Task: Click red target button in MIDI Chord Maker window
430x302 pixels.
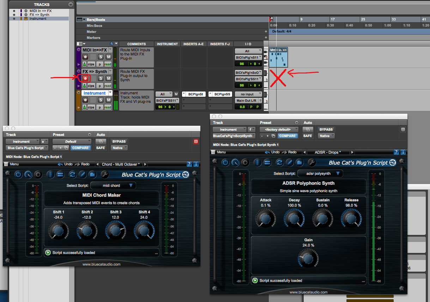Action: [x=196, y=141]
